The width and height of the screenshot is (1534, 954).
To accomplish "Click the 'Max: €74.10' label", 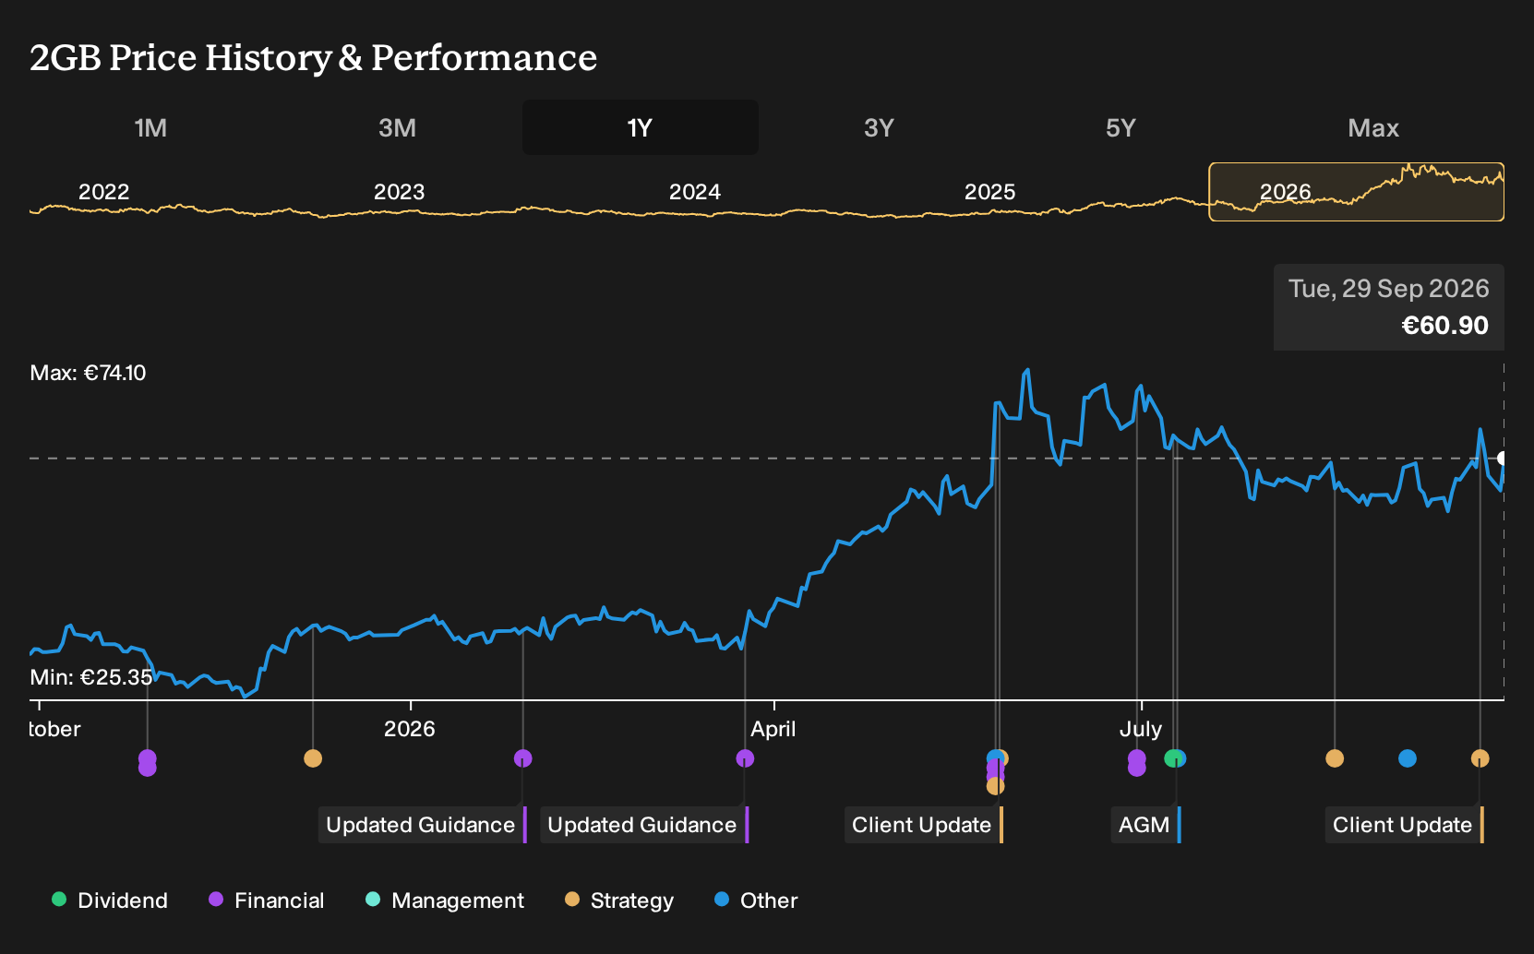I will tap(88, 373).
